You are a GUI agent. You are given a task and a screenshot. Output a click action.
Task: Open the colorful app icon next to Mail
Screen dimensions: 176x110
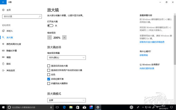91,107
